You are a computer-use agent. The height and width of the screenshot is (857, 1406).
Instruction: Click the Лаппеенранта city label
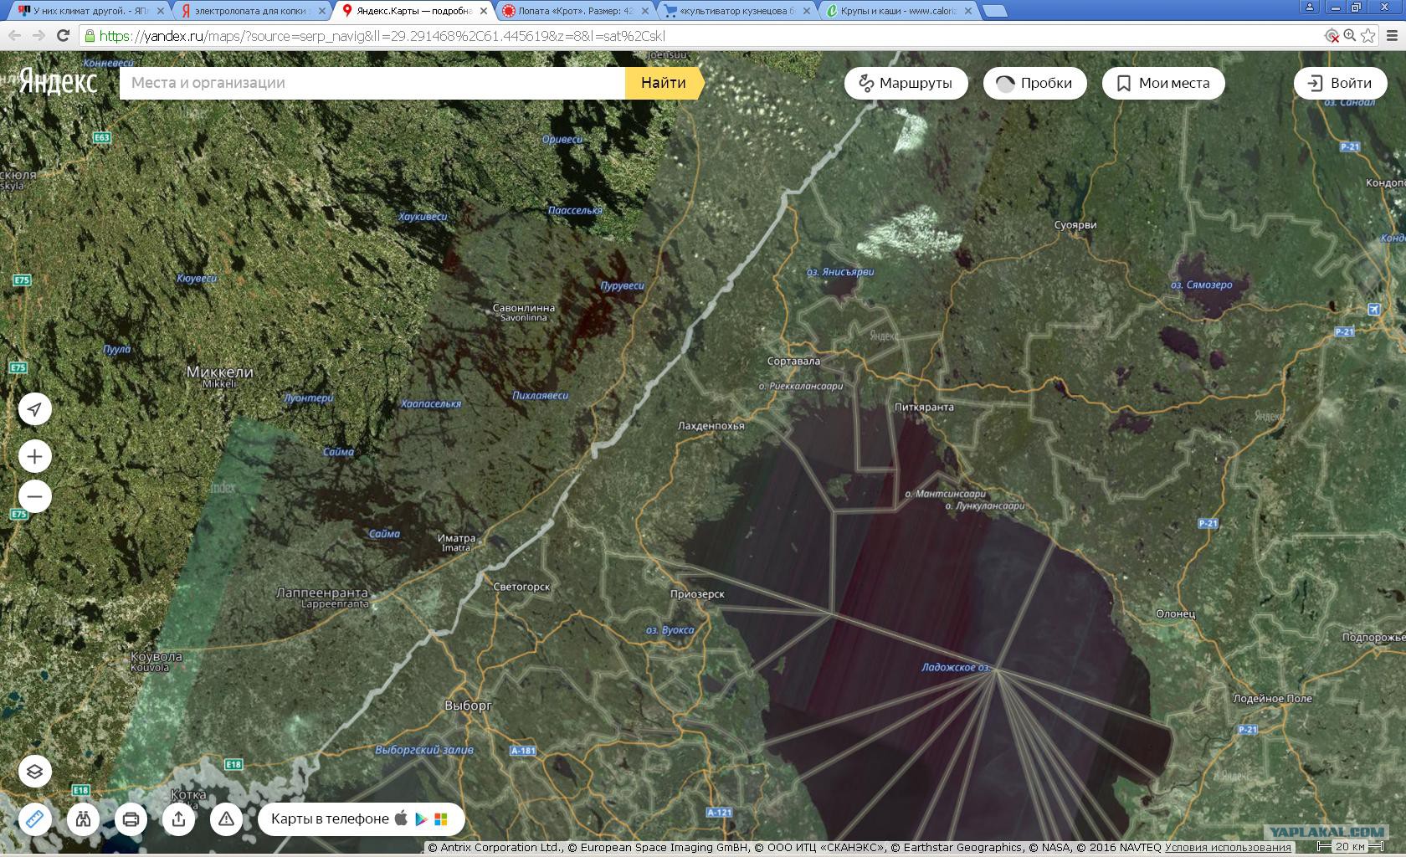[322, 593]
